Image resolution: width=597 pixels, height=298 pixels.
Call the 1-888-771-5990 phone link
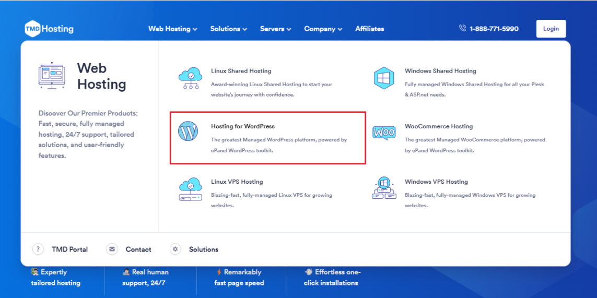click(494, 29)
